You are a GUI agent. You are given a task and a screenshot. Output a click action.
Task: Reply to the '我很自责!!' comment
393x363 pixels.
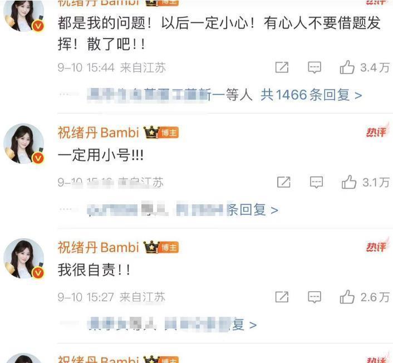[x=315, y=297]
